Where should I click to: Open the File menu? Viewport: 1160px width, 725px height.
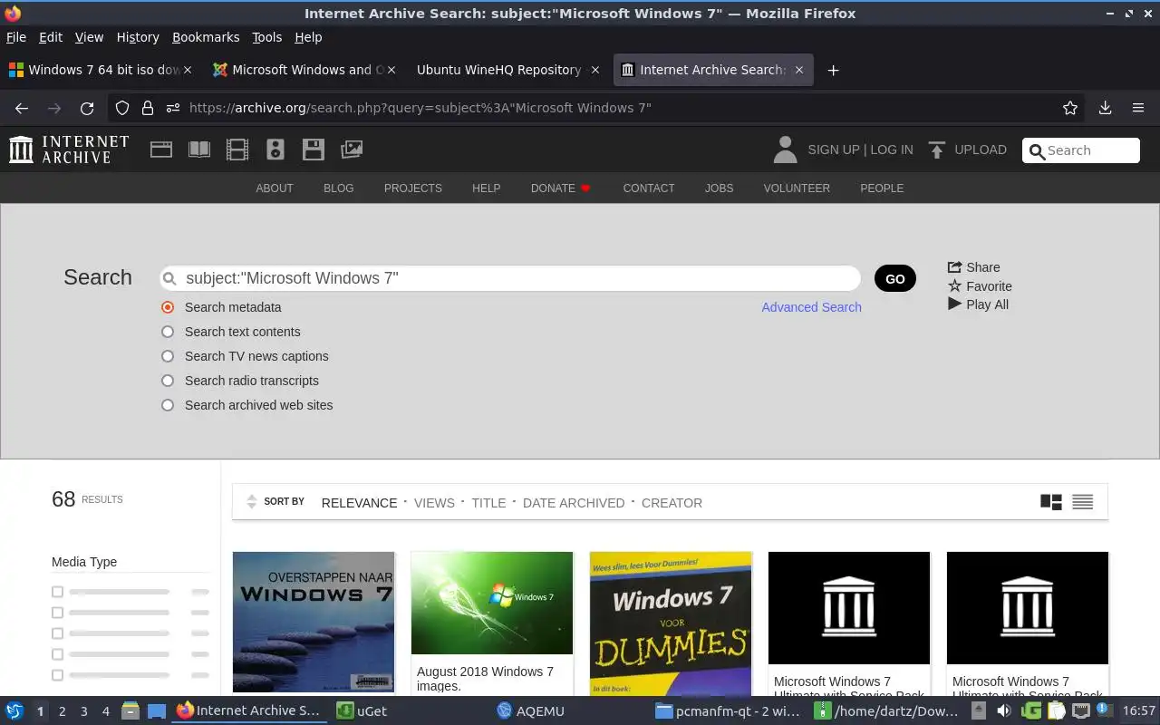[16, 37]
